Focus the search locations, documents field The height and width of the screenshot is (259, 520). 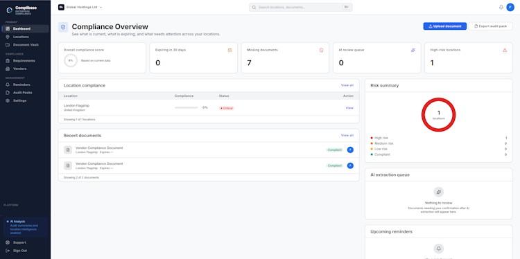301,8
